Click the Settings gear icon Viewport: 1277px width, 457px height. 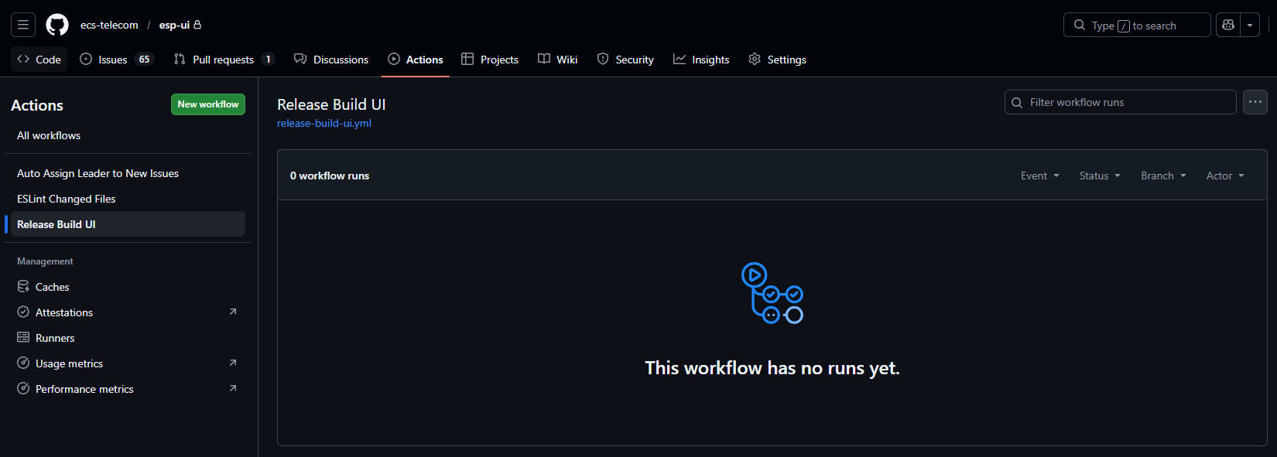[755, 59]
